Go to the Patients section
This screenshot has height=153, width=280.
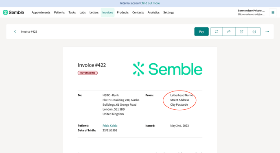[59, 12]
